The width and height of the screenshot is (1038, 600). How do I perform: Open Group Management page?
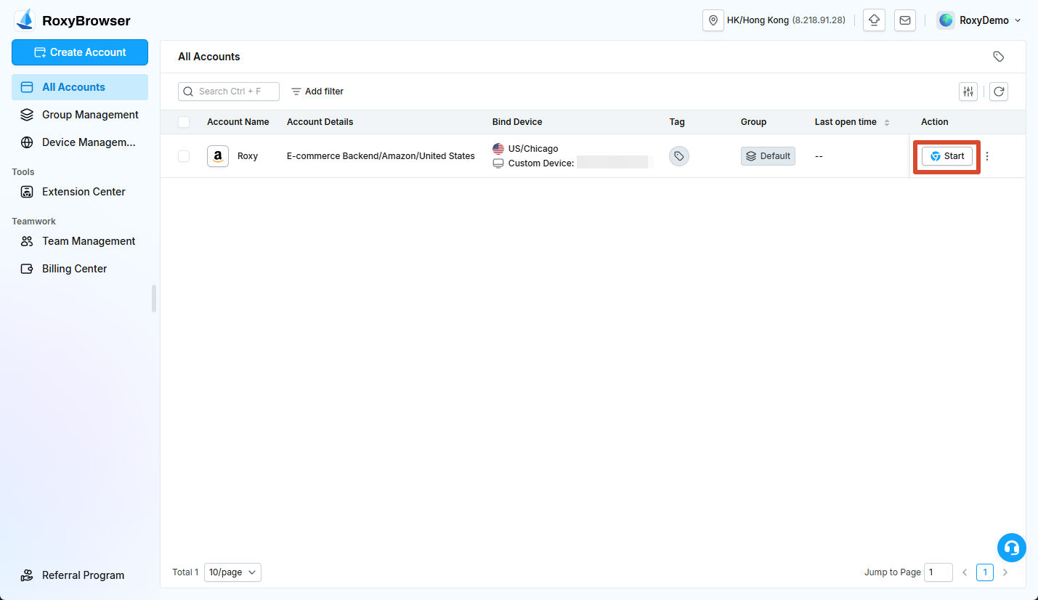80,115
